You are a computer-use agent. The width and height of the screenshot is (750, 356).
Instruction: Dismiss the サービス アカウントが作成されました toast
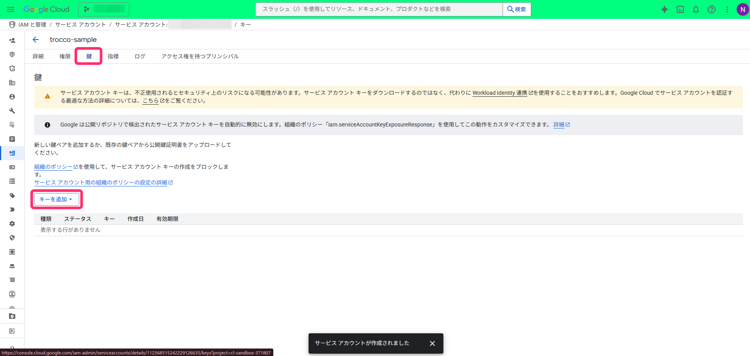tap(432, 343)
